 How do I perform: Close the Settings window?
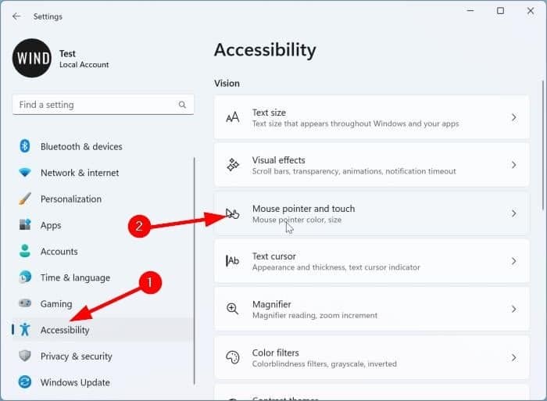click(x=531, y=11)
